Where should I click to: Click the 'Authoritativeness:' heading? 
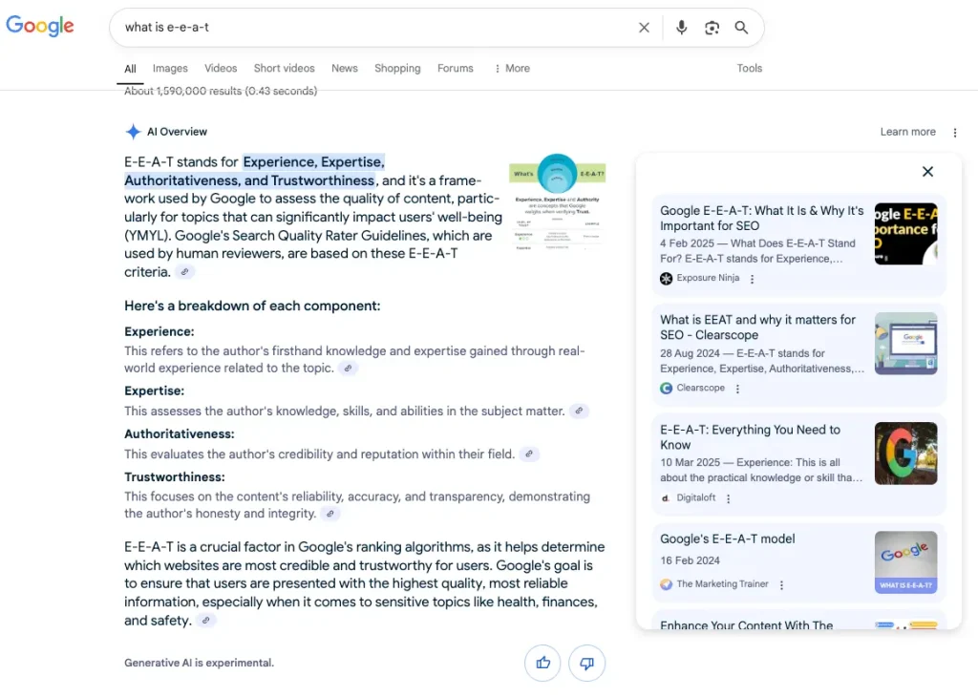179,433
